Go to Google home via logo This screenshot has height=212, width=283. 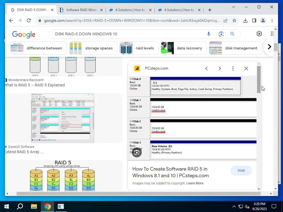point(24,35)
